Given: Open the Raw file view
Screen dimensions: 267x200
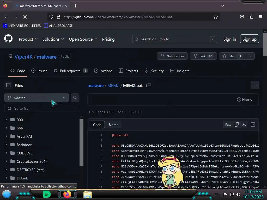Looking at the screenshot, I should (x=228, y=125).
